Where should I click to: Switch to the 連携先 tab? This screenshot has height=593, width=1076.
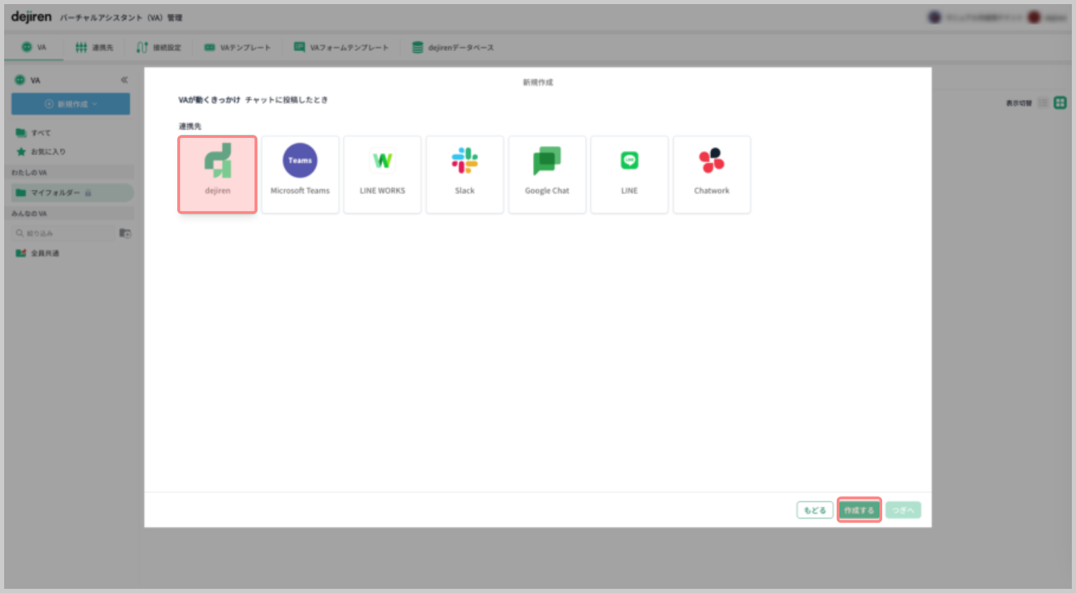click(x=94, y=48)
